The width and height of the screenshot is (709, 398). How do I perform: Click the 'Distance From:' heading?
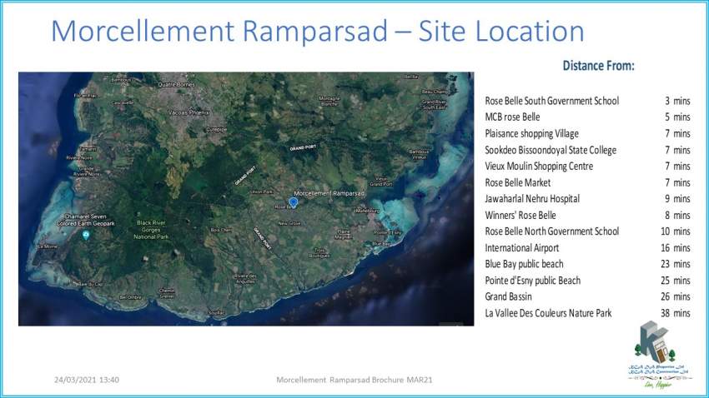pyautogui.click(x=599, y=66)
